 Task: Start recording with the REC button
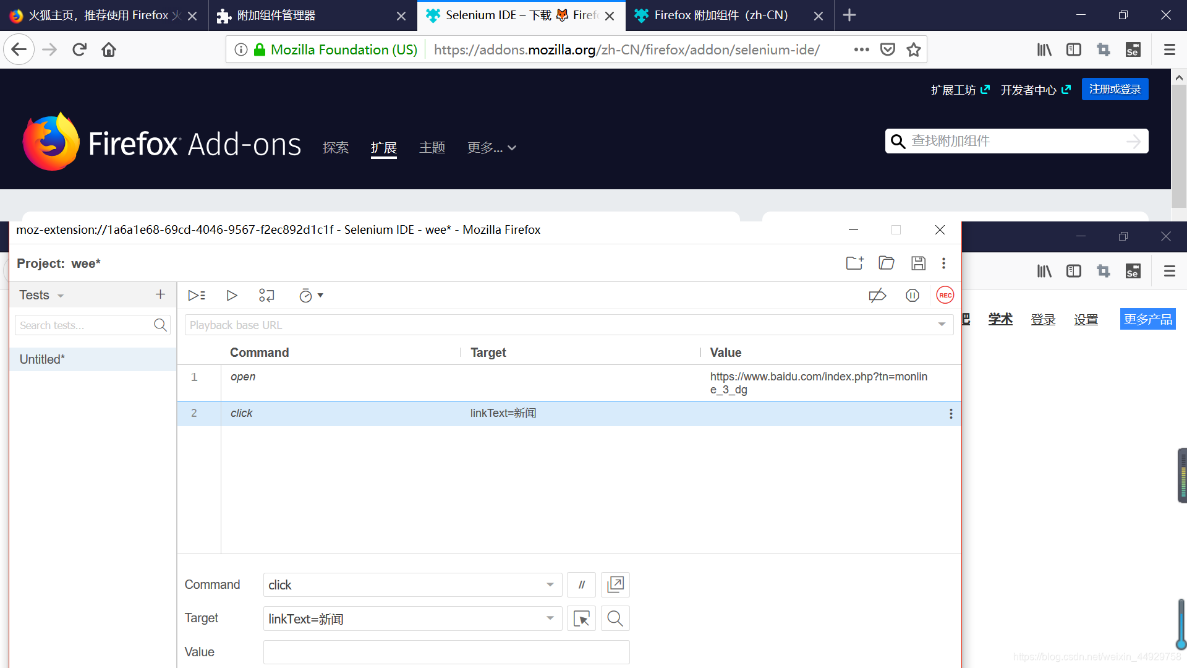click(x=945, y=295)
